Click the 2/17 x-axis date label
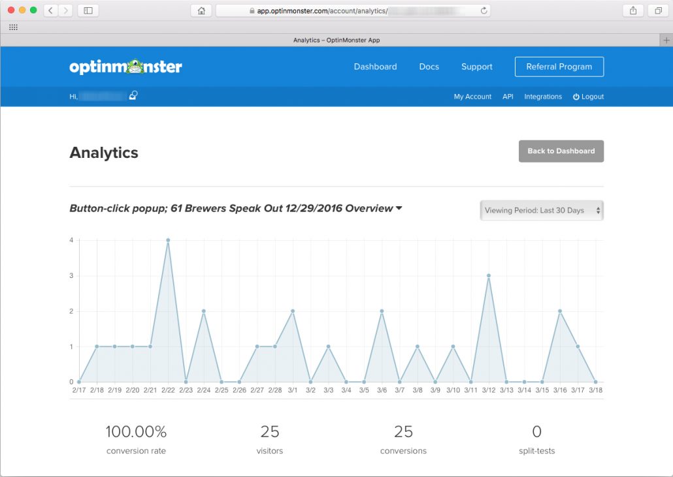Image resolution: width=673 pixels, height=477 pixels. click(79, 390)
